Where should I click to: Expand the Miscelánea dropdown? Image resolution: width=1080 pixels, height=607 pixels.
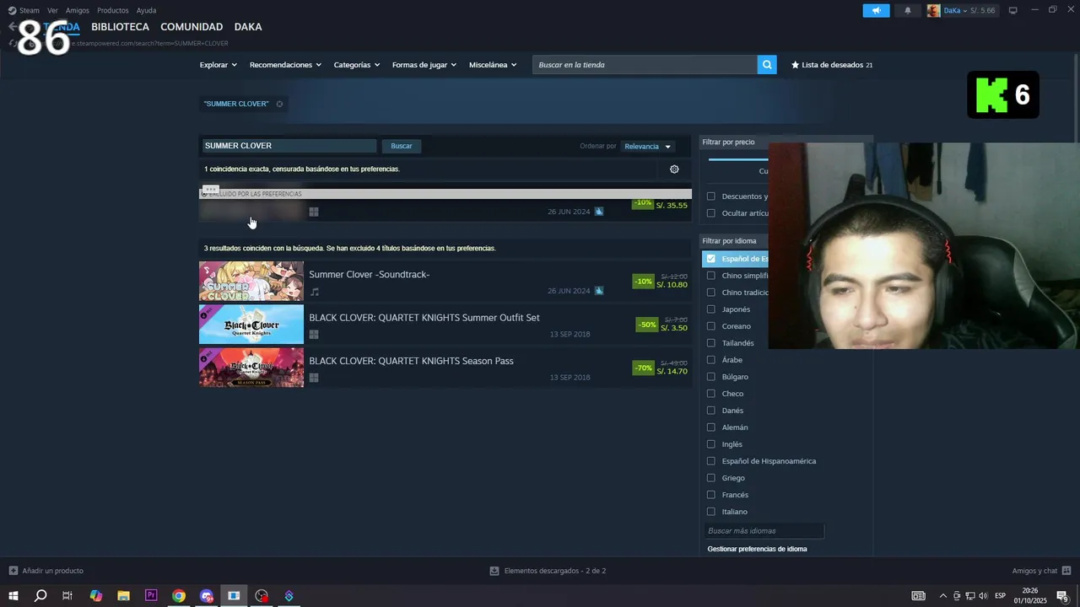[x=493, y=65]
